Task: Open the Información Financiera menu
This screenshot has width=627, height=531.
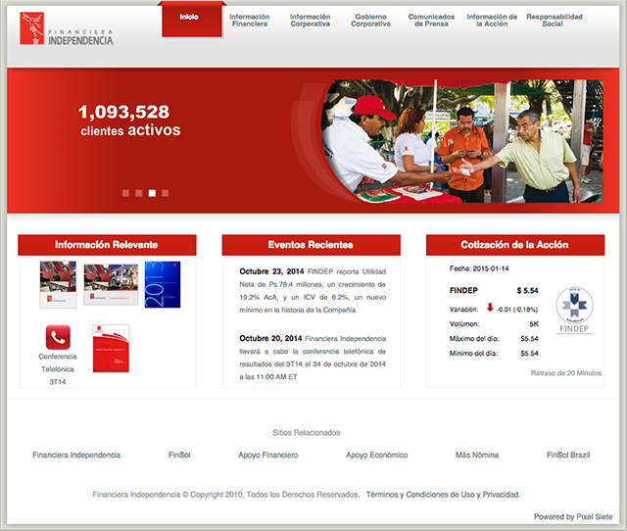Action: coord(250,21)
